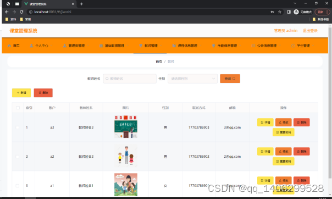Open the tab search chevron in title bar
The height and width of the screenshot is (199, 332).
point(295,3)
